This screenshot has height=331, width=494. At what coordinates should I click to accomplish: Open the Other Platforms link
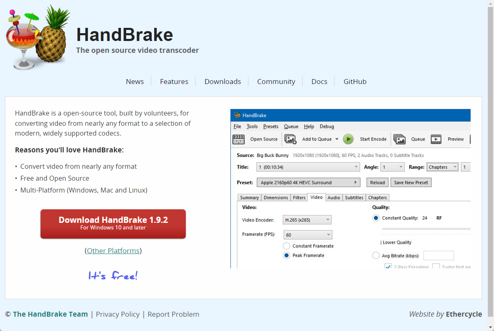[x=113, y=251]
